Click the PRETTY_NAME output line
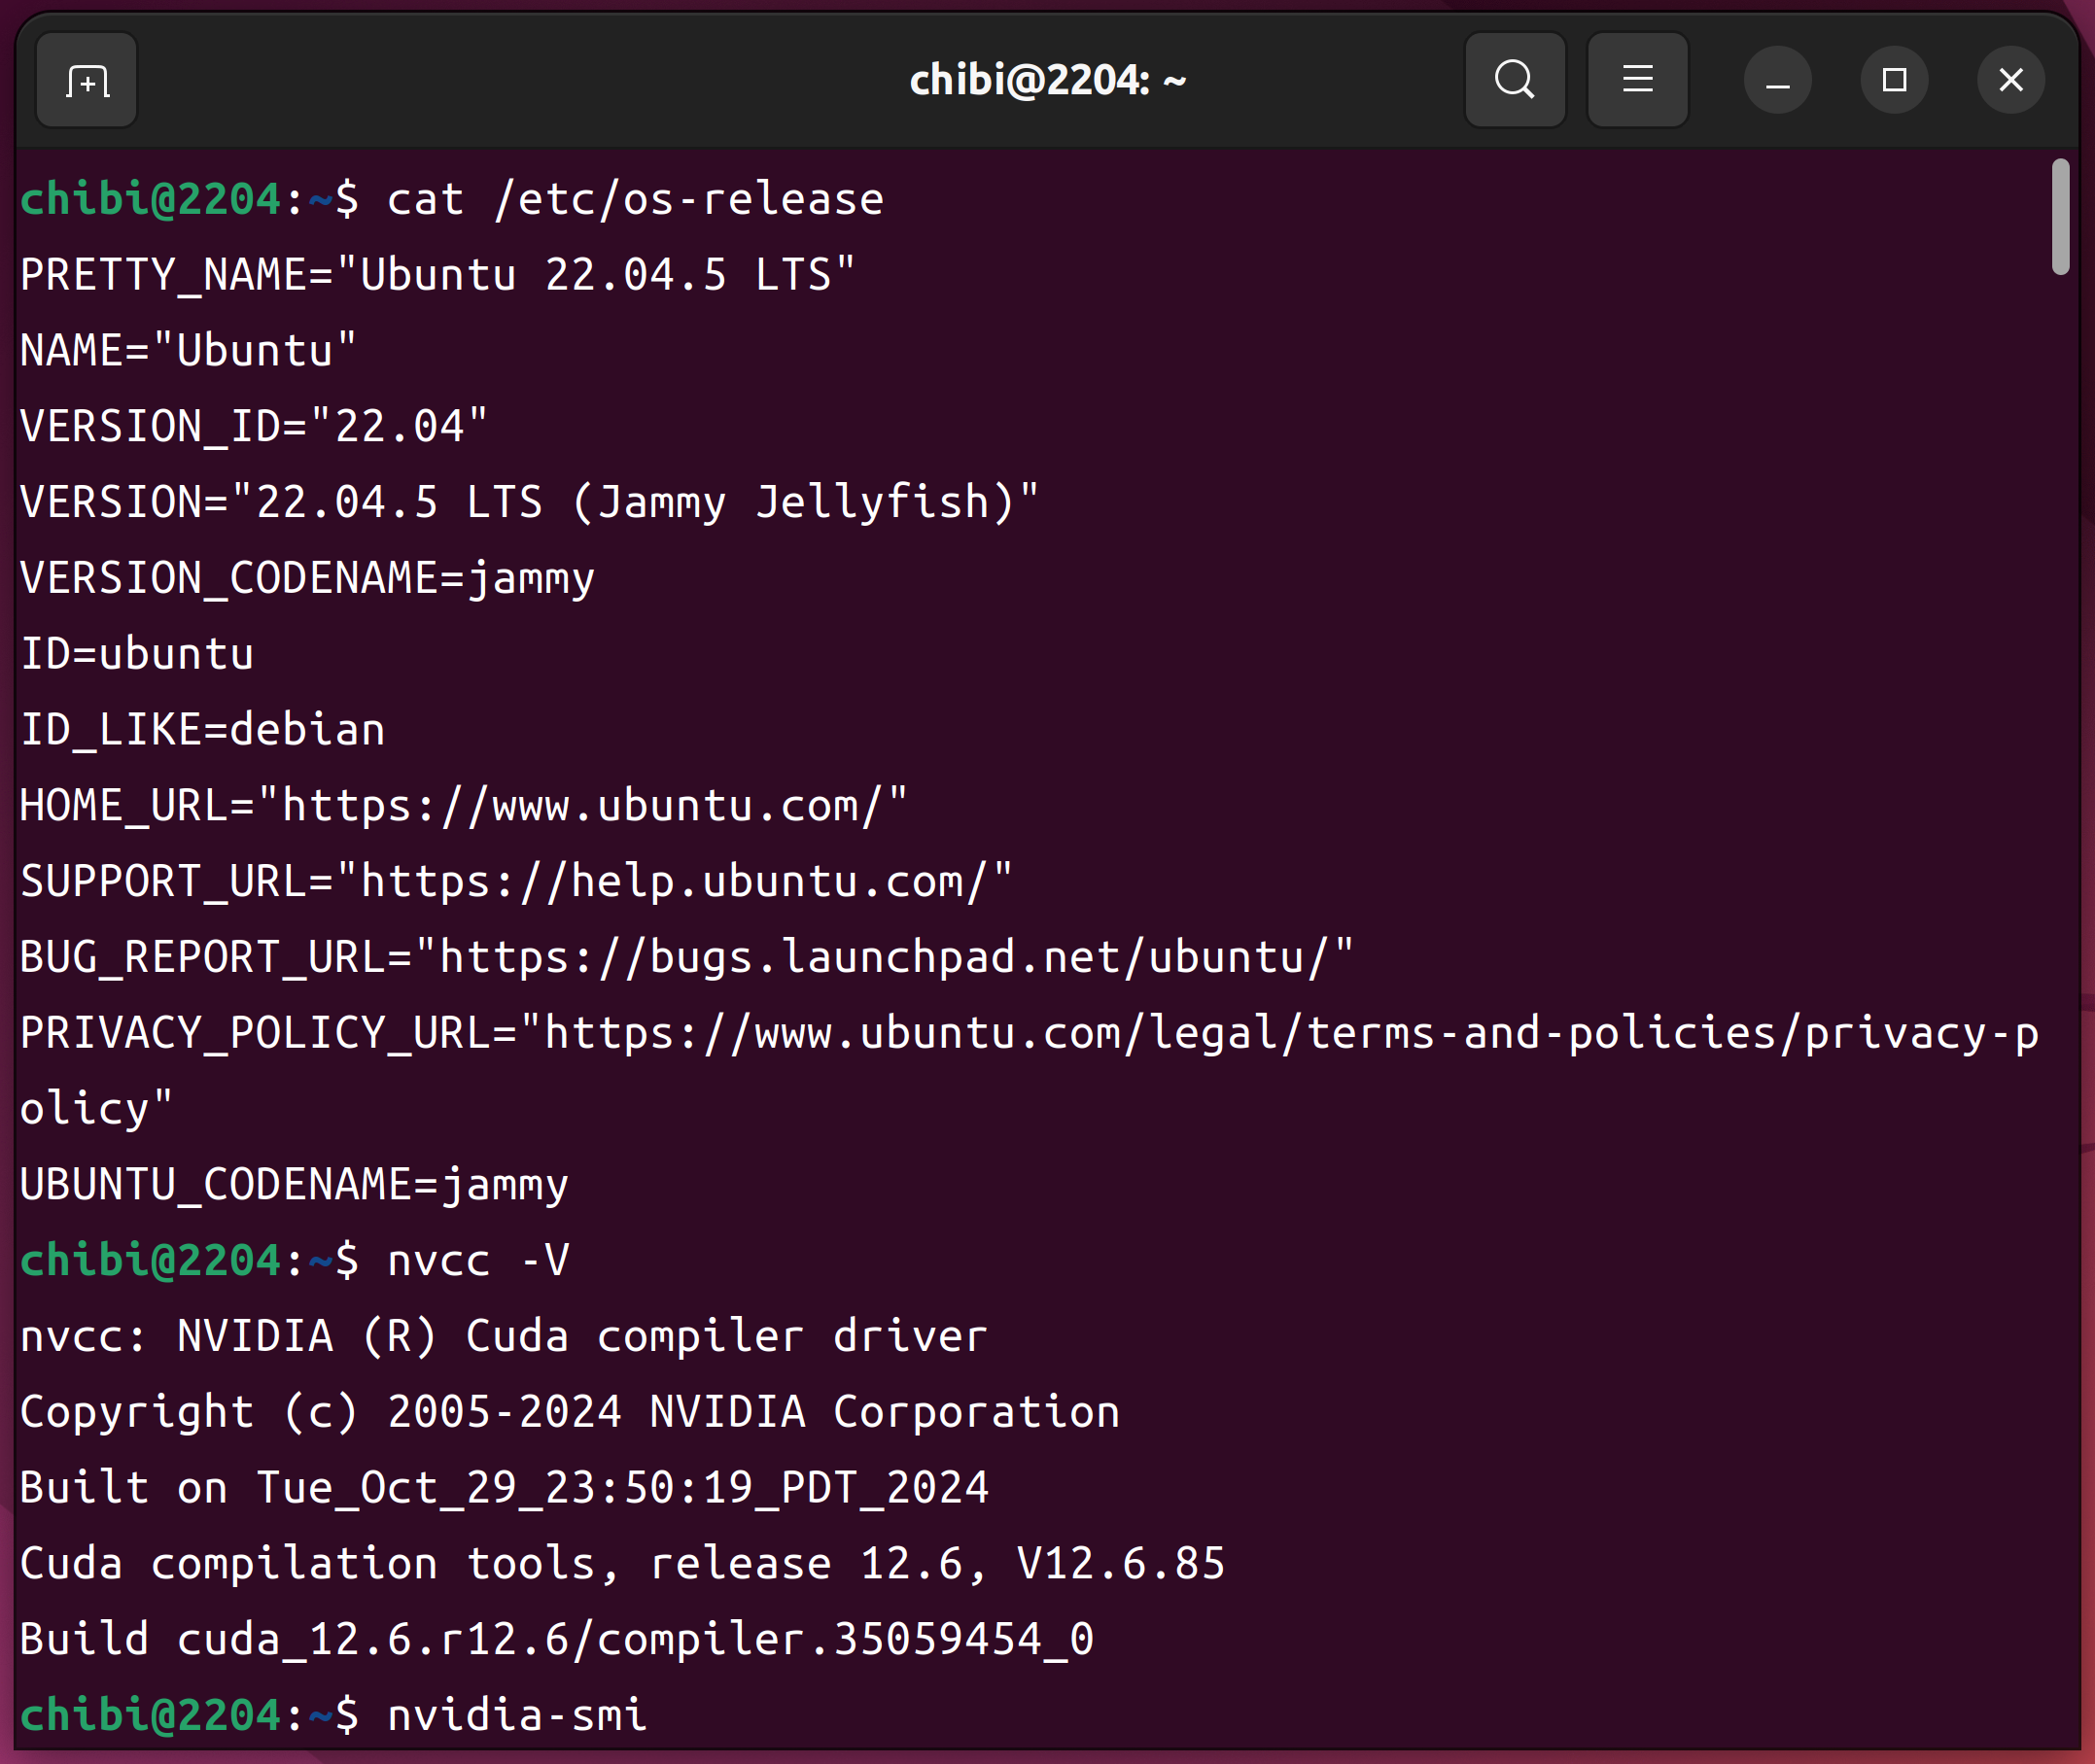This screenshot has width=2095, height=1764. 438,276
